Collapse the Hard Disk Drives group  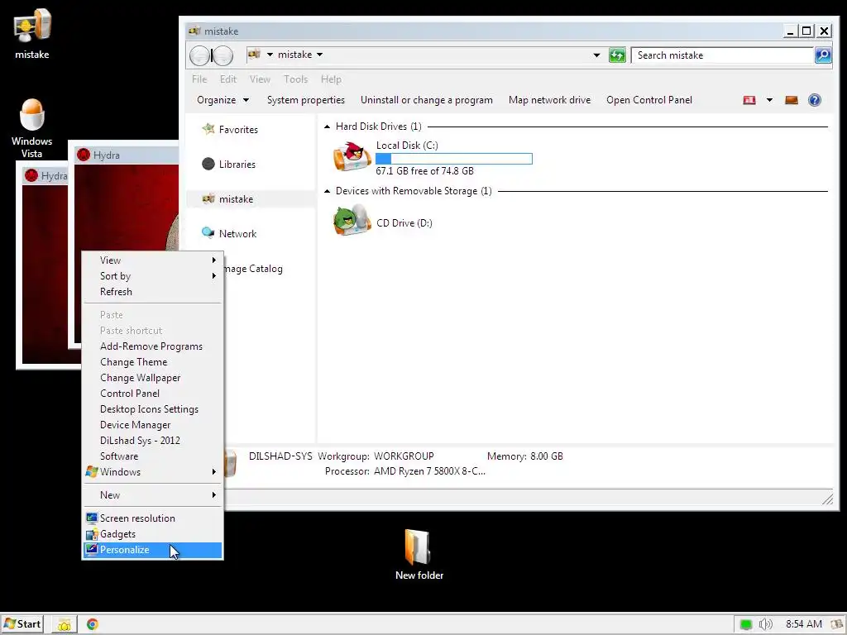327,127
